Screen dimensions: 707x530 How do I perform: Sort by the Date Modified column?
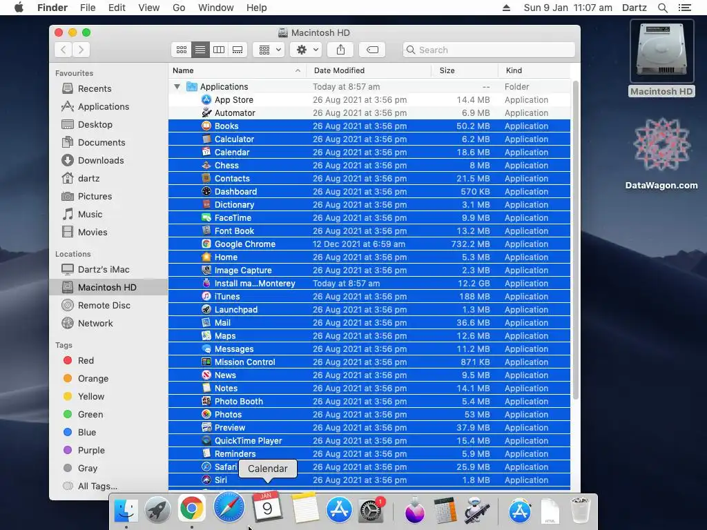[x=369, y=70]
